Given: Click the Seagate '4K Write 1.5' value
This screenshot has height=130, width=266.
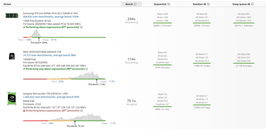Looking at the screenshot, I should (202, 99).
